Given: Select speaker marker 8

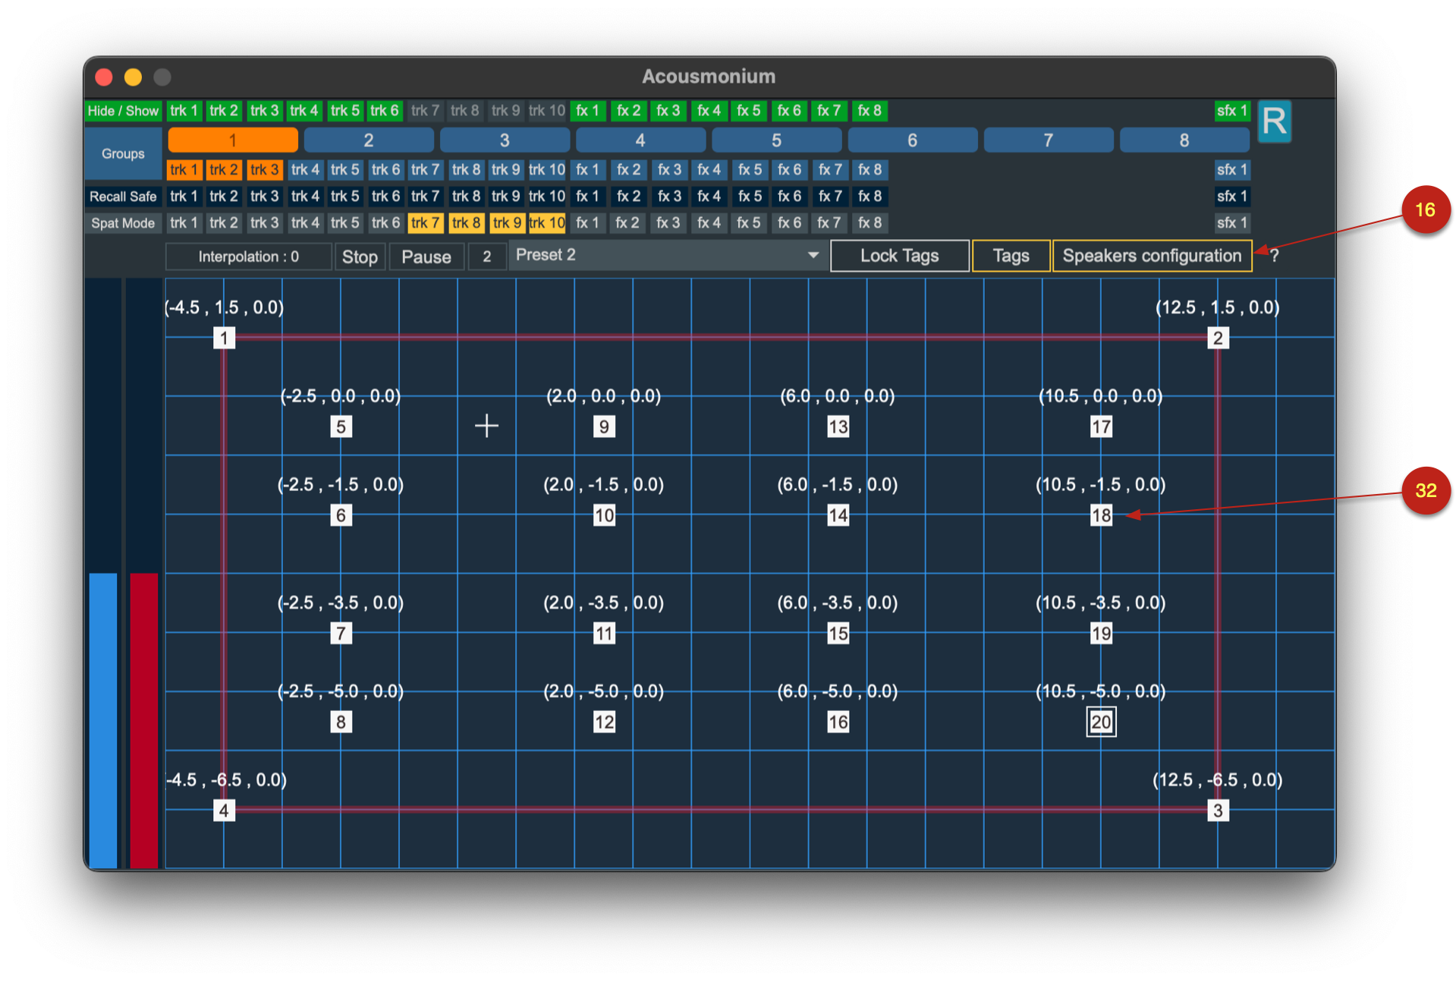Looking at the screenshot, I should click(341, 722).
